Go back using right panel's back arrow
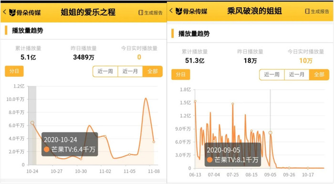The height and width of the screenshot is (184, 334). pos(171,10)
